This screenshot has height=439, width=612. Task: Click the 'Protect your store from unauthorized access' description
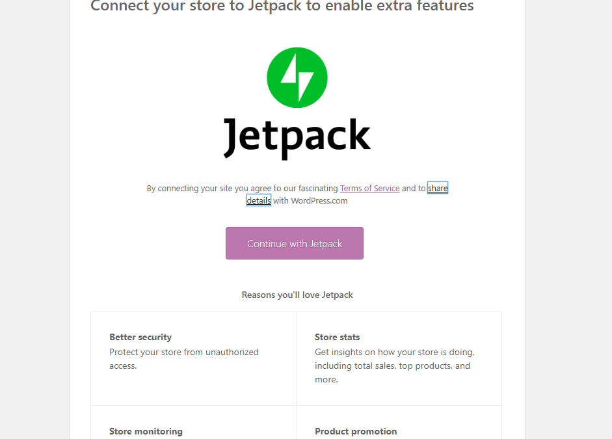pyautogui.click(x=184, y=358)
